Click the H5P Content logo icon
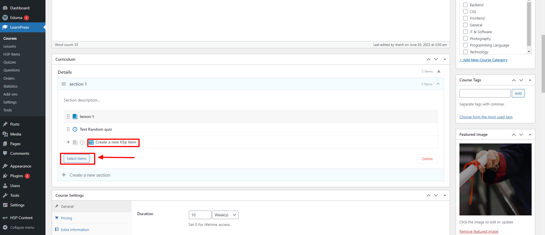 click(x=5, y=218)
